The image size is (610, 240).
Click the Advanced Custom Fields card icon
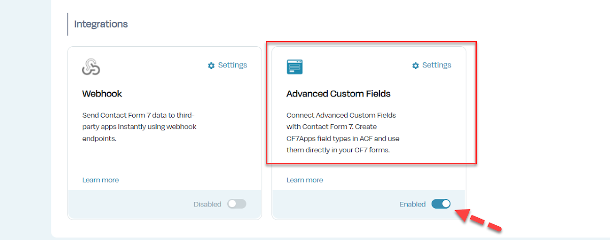coord(295,67)
